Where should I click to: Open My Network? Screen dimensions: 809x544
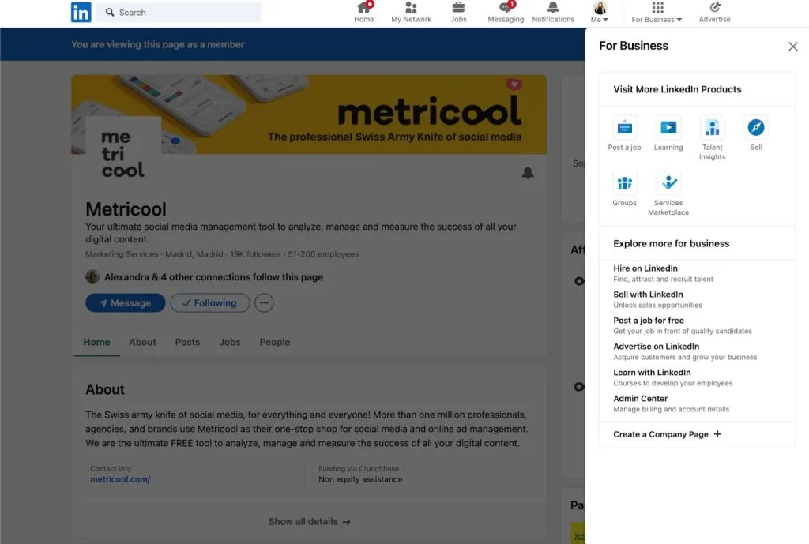point(411,13)
